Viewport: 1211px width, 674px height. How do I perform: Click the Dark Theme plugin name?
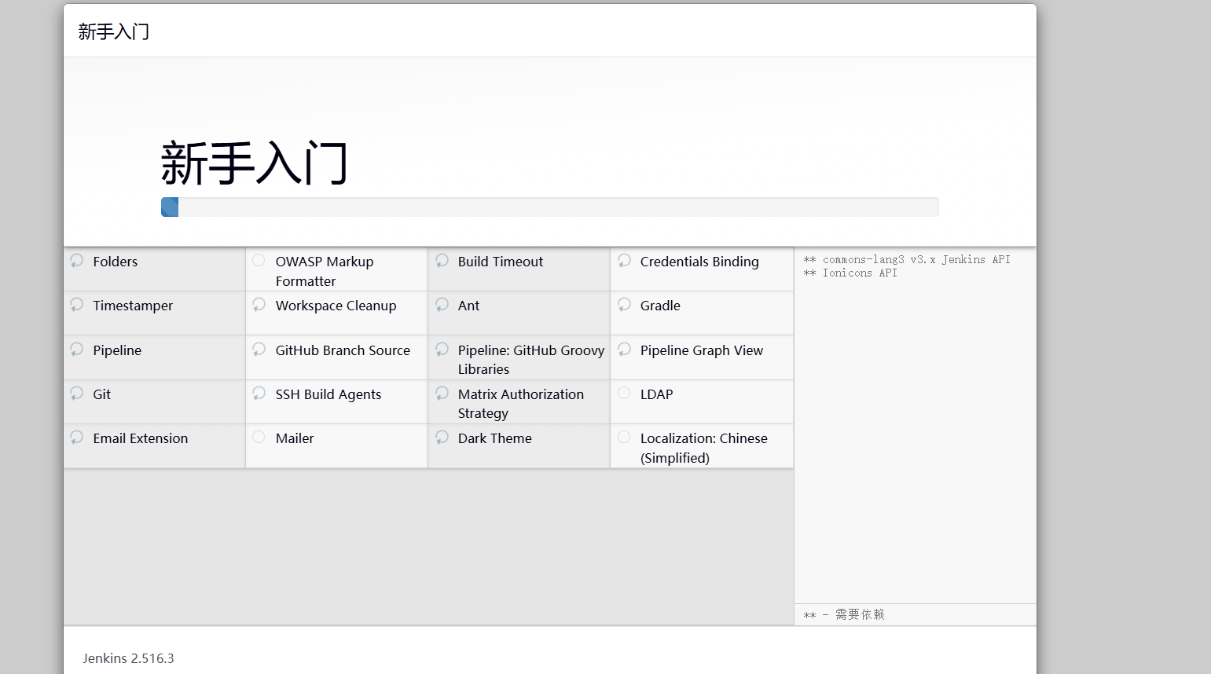click(x=495, y=438)
